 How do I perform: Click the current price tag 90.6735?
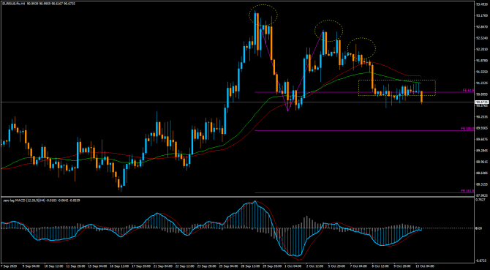pos(482,102)
